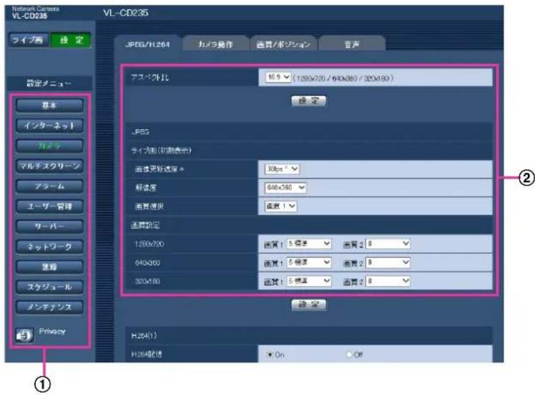
Task: Open 画質1 dropdown for 320x180
Action: coord(309,281)
